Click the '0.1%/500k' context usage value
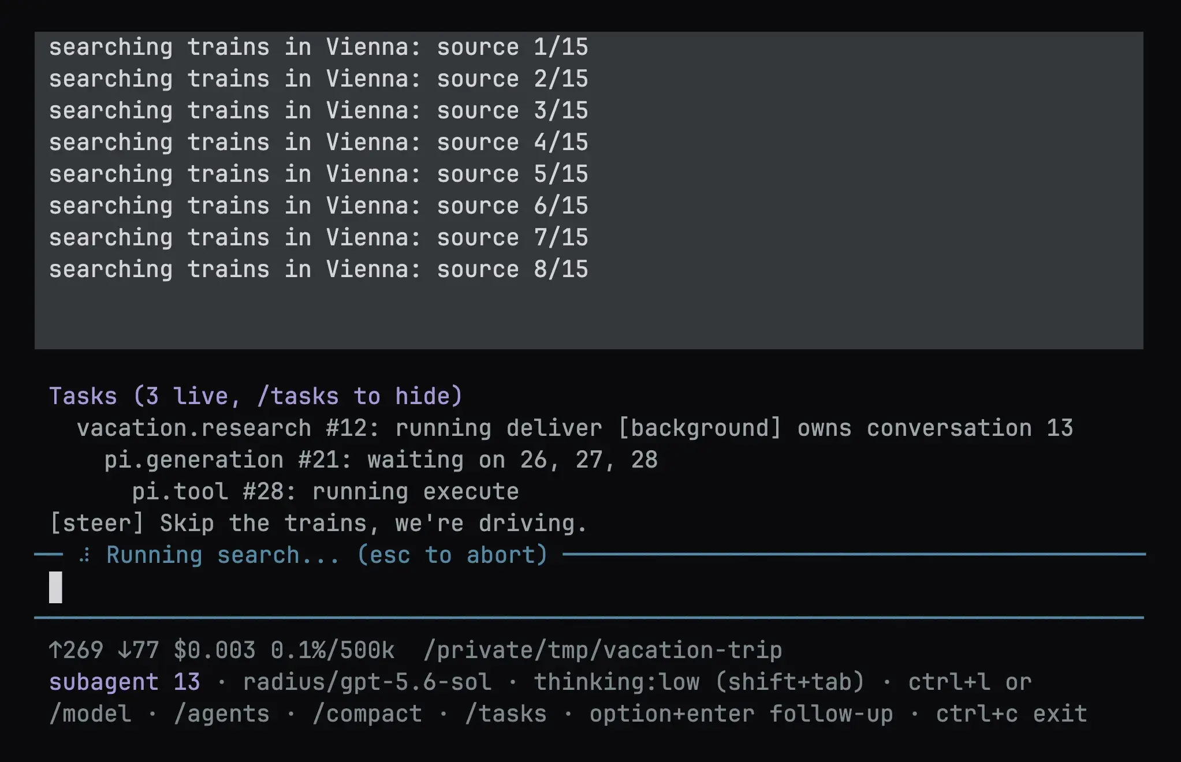 coord(333,651)
